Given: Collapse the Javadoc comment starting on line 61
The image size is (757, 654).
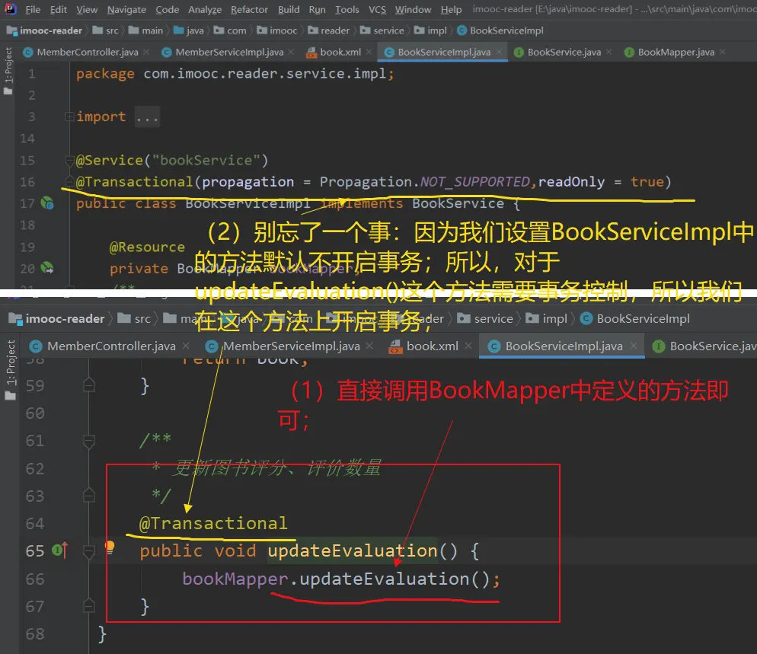Looking at the screenshot, I should [89, 441].
